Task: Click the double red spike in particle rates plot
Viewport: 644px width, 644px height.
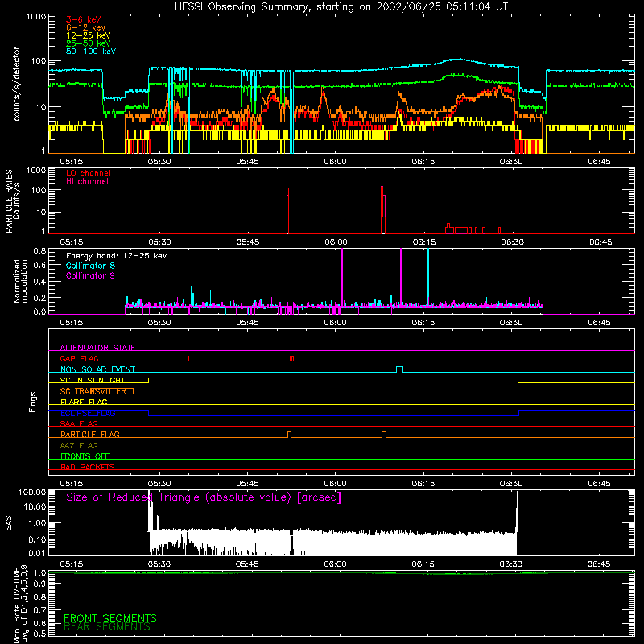Action: [383, 209]
